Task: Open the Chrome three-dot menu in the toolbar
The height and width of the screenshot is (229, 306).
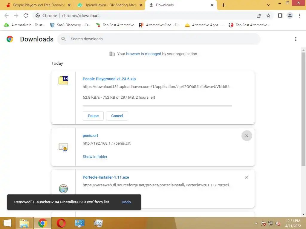Action: pyautogui.click(x=299, y=16)
